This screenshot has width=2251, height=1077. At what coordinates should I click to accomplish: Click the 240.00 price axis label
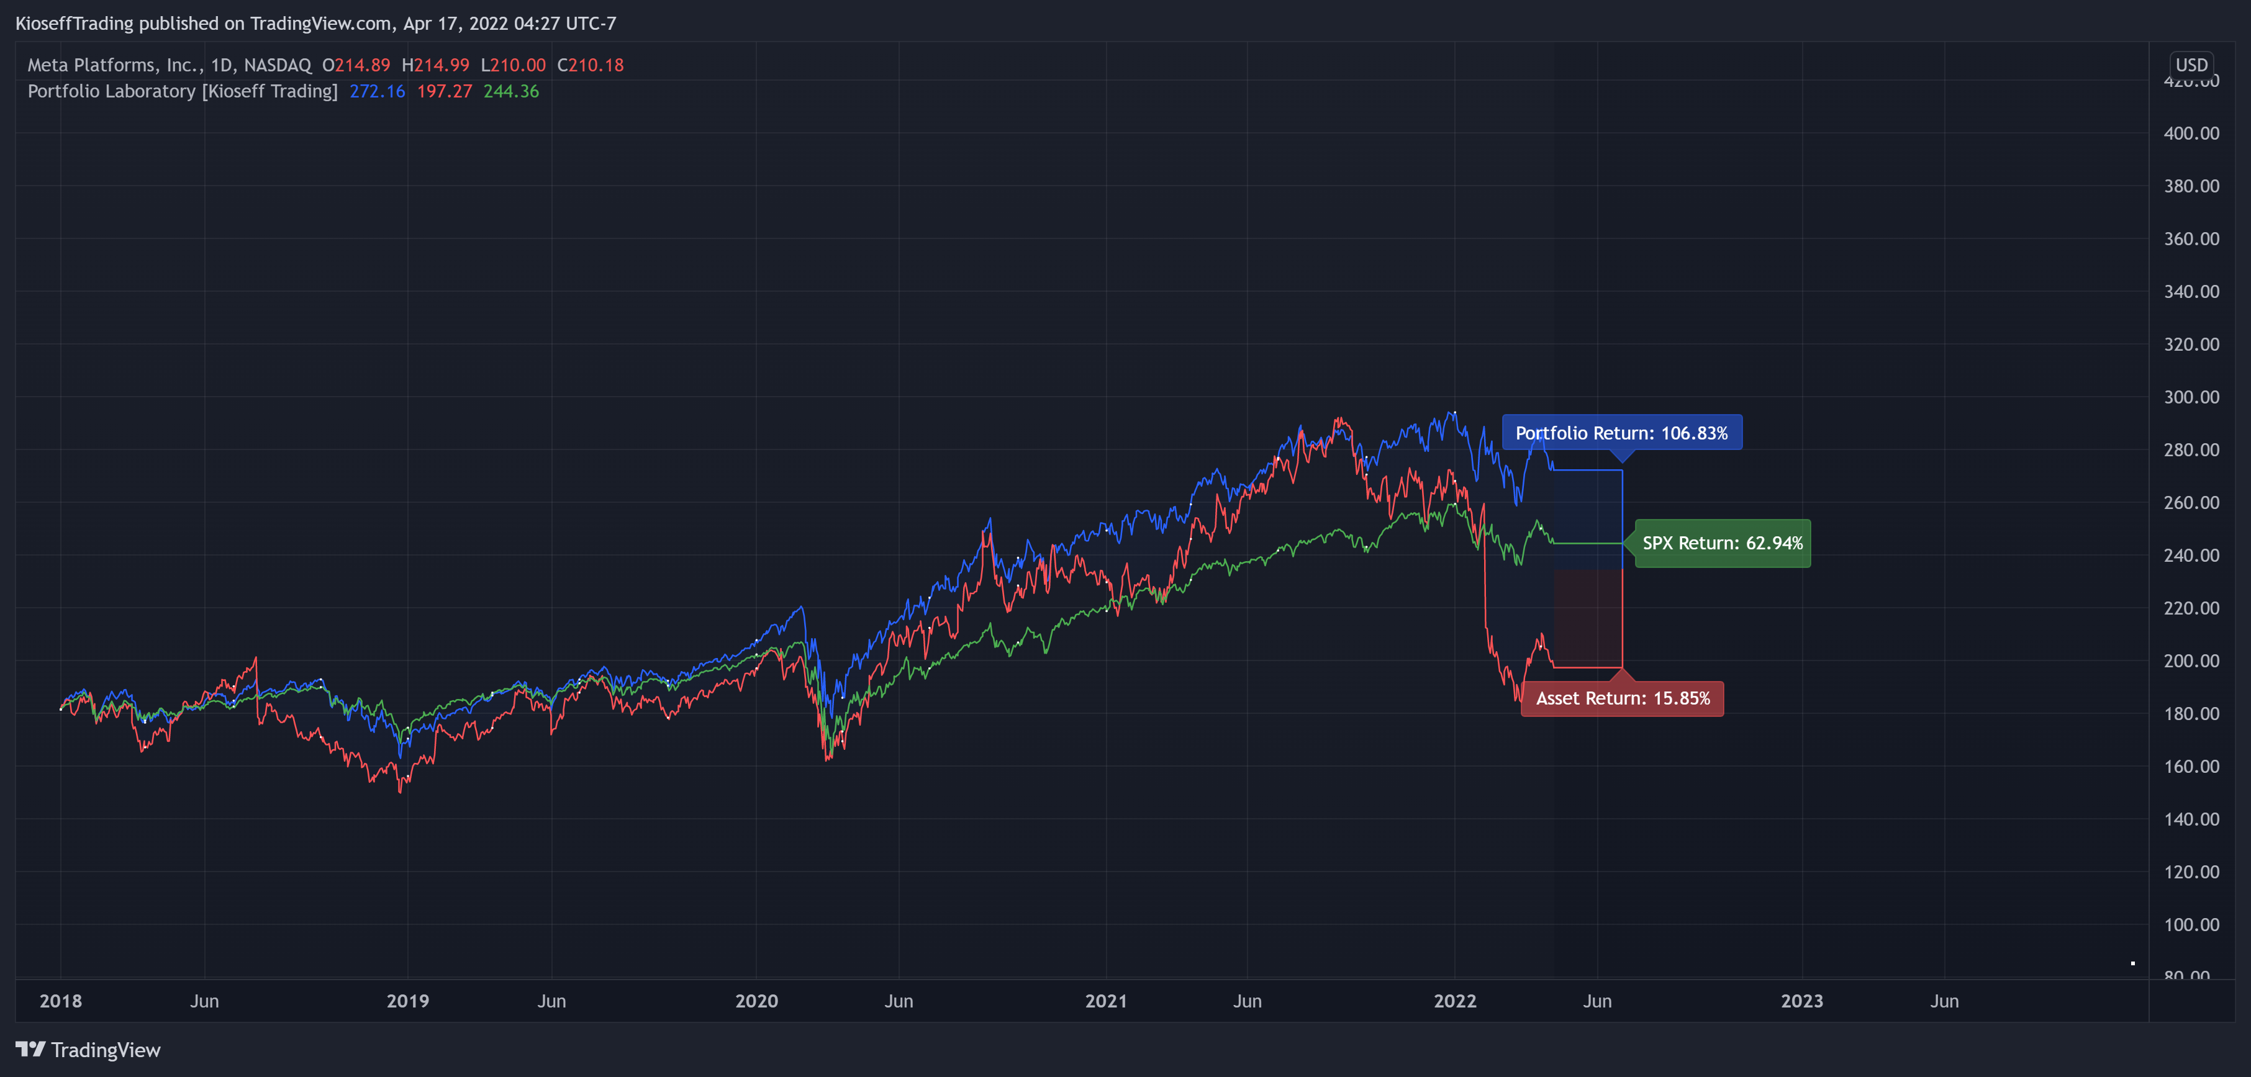2191,556
